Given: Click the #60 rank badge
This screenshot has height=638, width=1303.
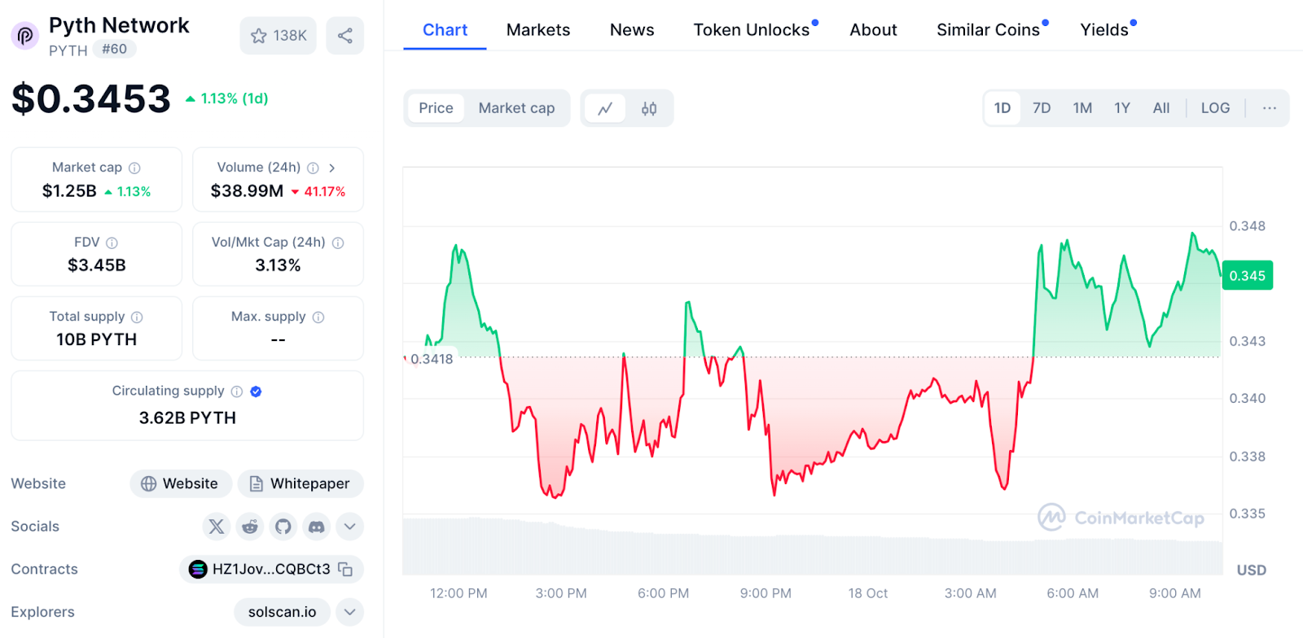Looking at the screenshot, I should 114,49.
